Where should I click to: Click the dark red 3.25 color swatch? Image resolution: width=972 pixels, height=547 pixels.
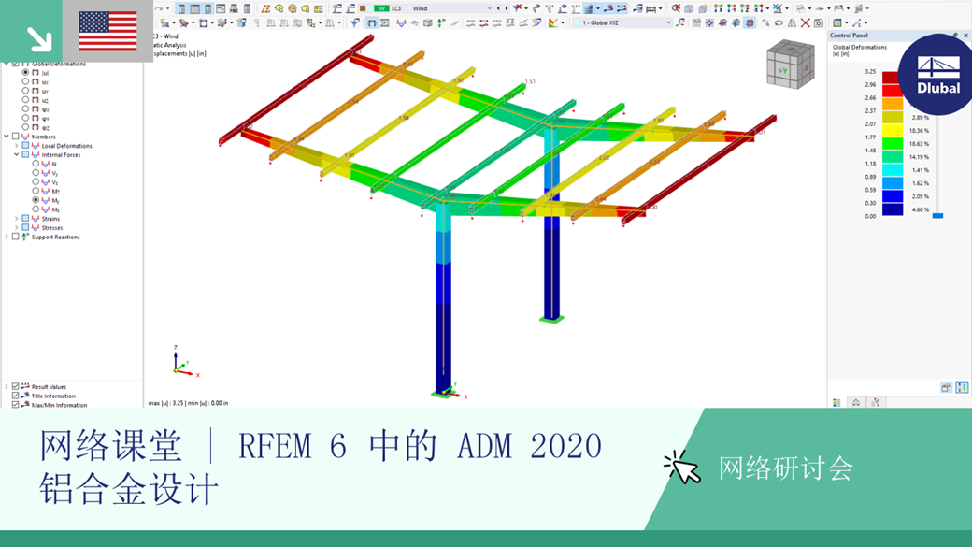click(x=892, y=79)
